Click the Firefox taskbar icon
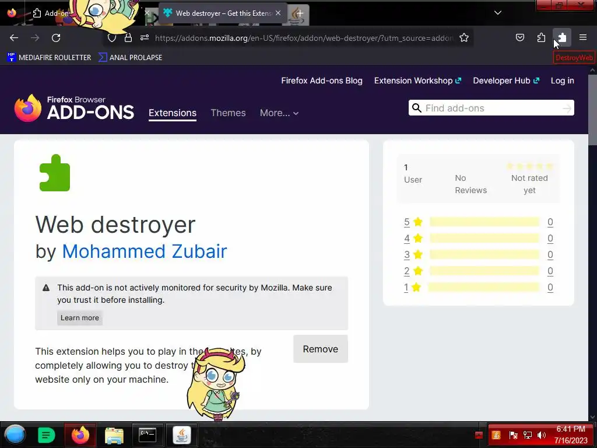Viewport: 597px width, 448px height. [80, 435]
